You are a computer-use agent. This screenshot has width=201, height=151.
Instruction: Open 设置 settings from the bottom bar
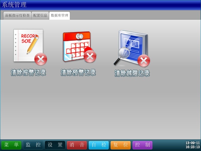55,145
